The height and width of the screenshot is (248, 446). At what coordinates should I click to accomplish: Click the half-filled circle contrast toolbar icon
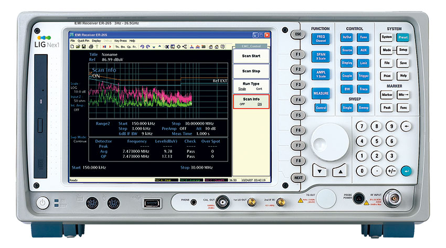(167, 47)
